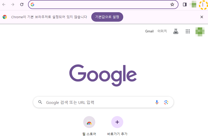Open the Chrome three-dot menu
Screen dimensions: 208x140
[203, 4]
